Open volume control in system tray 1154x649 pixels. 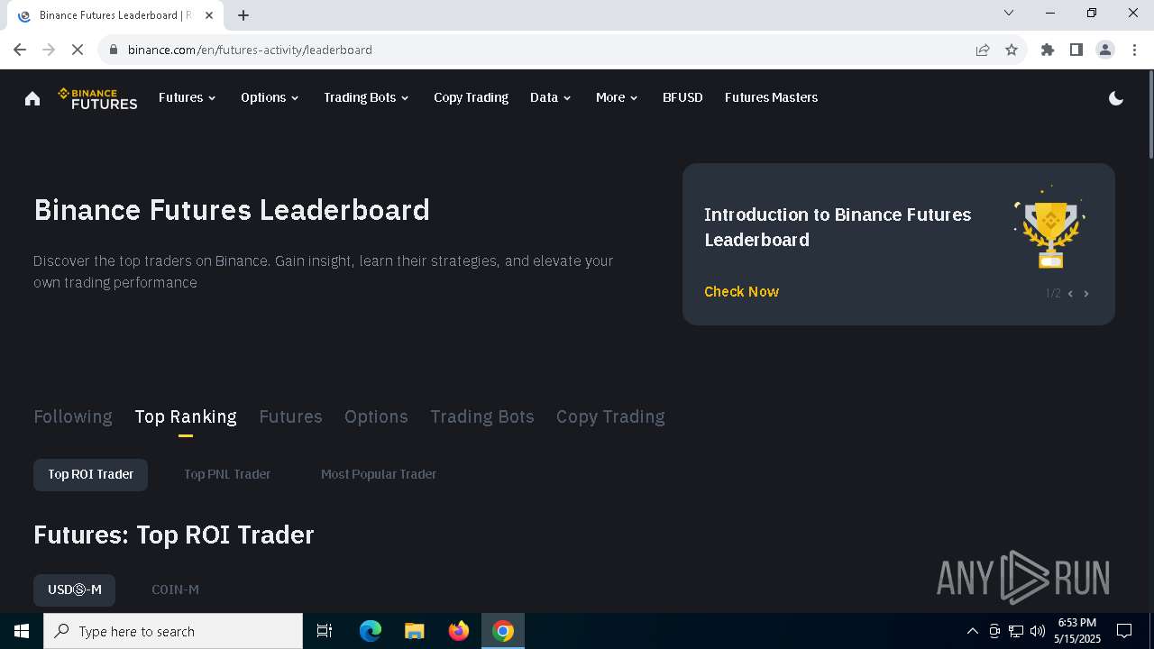click(1038, 631)
